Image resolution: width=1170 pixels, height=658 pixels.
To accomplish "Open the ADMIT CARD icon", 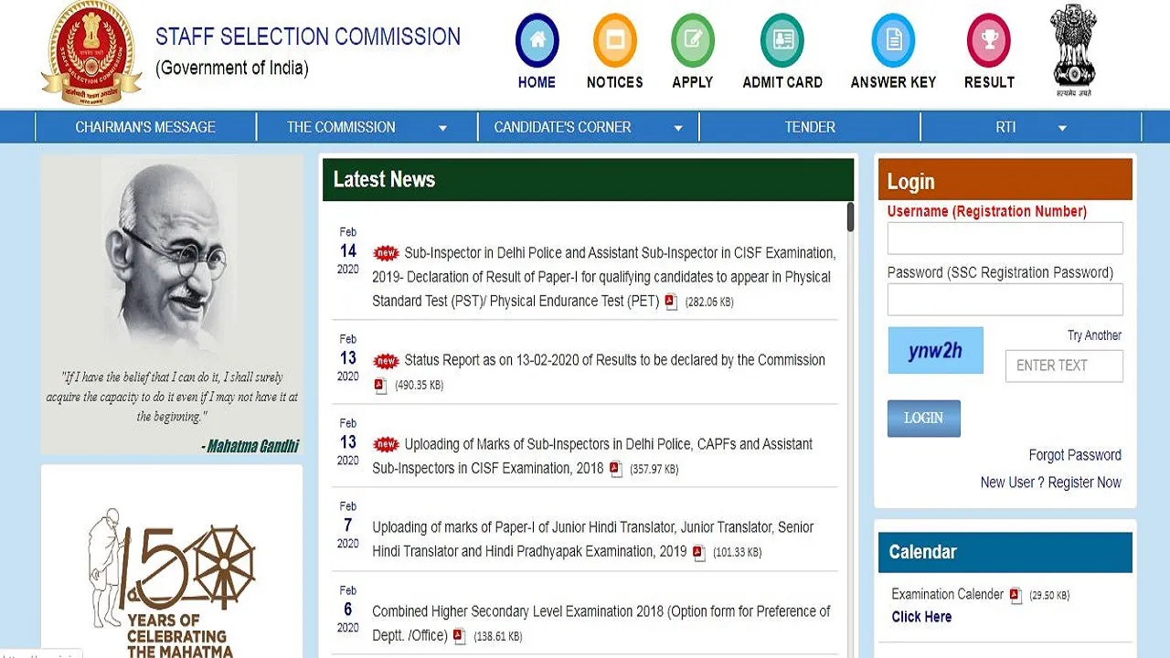I will 782,40.
